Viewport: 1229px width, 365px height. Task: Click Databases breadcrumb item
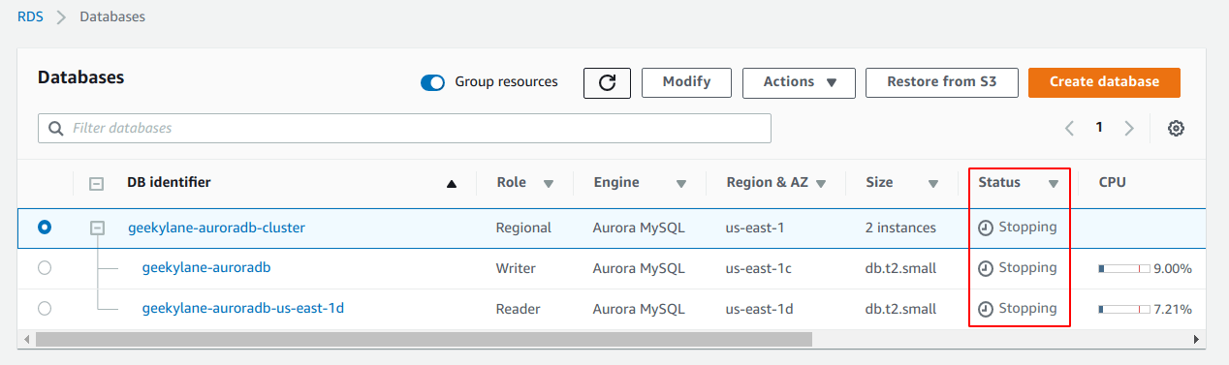point(112,16)
